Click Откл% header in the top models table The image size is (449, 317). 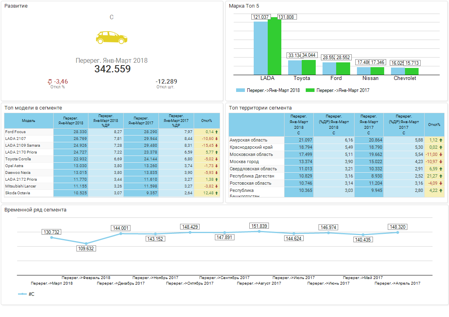tap(206, 121)
